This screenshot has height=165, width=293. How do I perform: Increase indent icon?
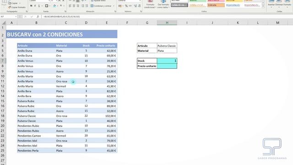[x=87, y=6]
